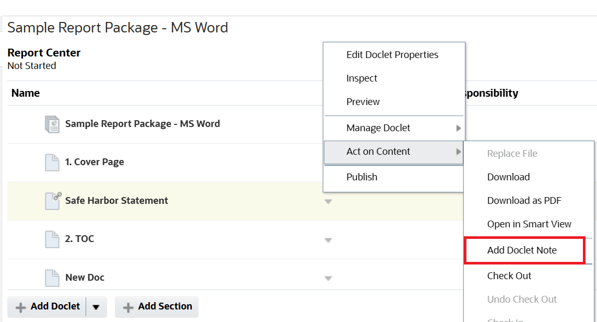Click the doclet icon next to 2. TOC

52,239
